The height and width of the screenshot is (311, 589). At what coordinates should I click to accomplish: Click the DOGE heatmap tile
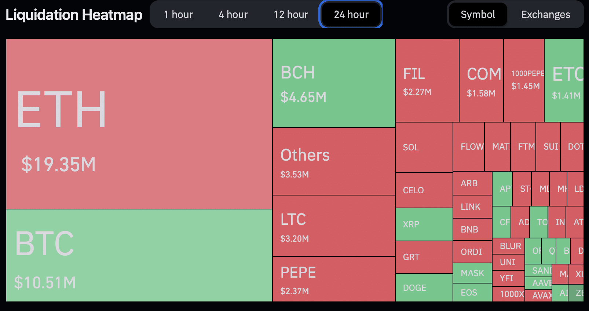click(x=424, y=288)
